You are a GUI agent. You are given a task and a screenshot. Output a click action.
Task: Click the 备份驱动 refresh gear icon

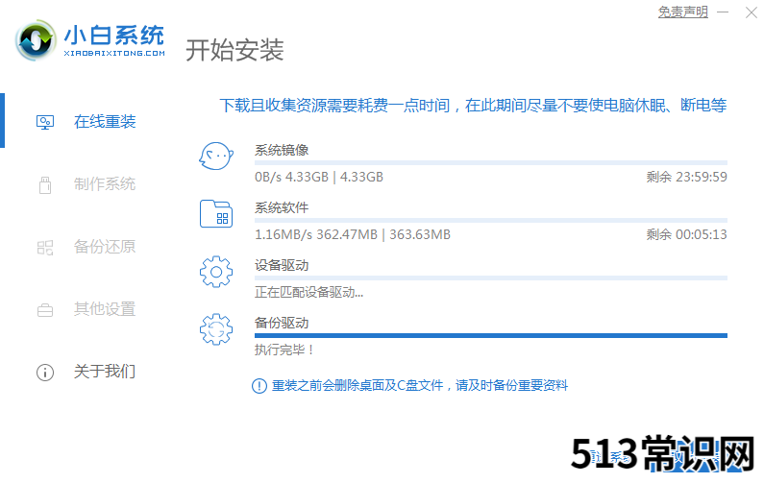pyautogui.click(x=216, y=329)
